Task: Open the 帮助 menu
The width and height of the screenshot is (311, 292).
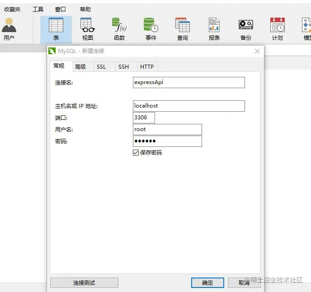Action: pos(85,9)
